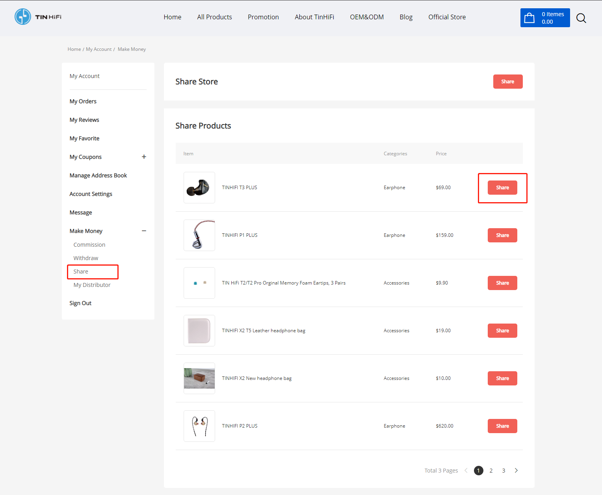Select Commission under Make Money

(89, 245)
